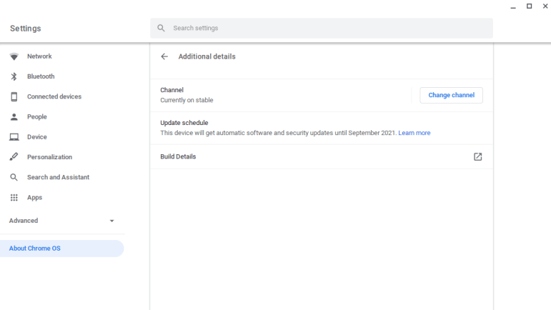Open Connected devices via the phone icon
Viewport: 551px width, 310px height.
(x=14, y=96)
